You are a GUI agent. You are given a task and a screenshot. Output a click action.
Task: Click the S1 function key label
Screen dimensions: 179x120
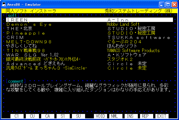tap(63, 116)
